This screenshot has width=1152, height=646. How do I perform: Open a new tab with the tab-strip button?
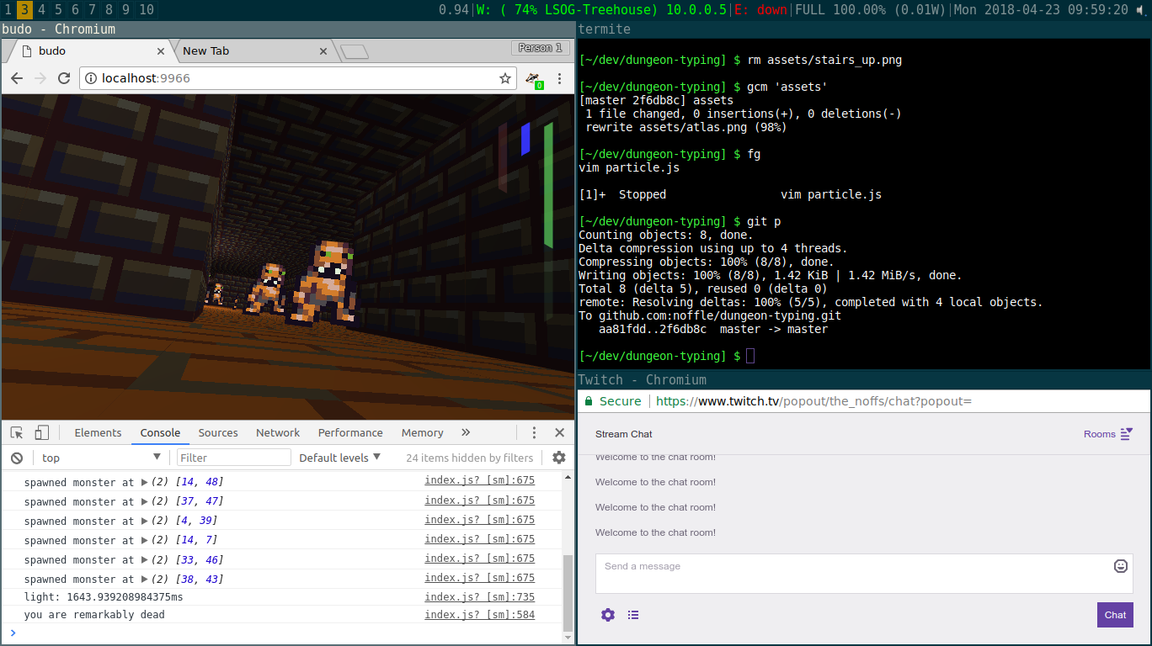[355, 51]
